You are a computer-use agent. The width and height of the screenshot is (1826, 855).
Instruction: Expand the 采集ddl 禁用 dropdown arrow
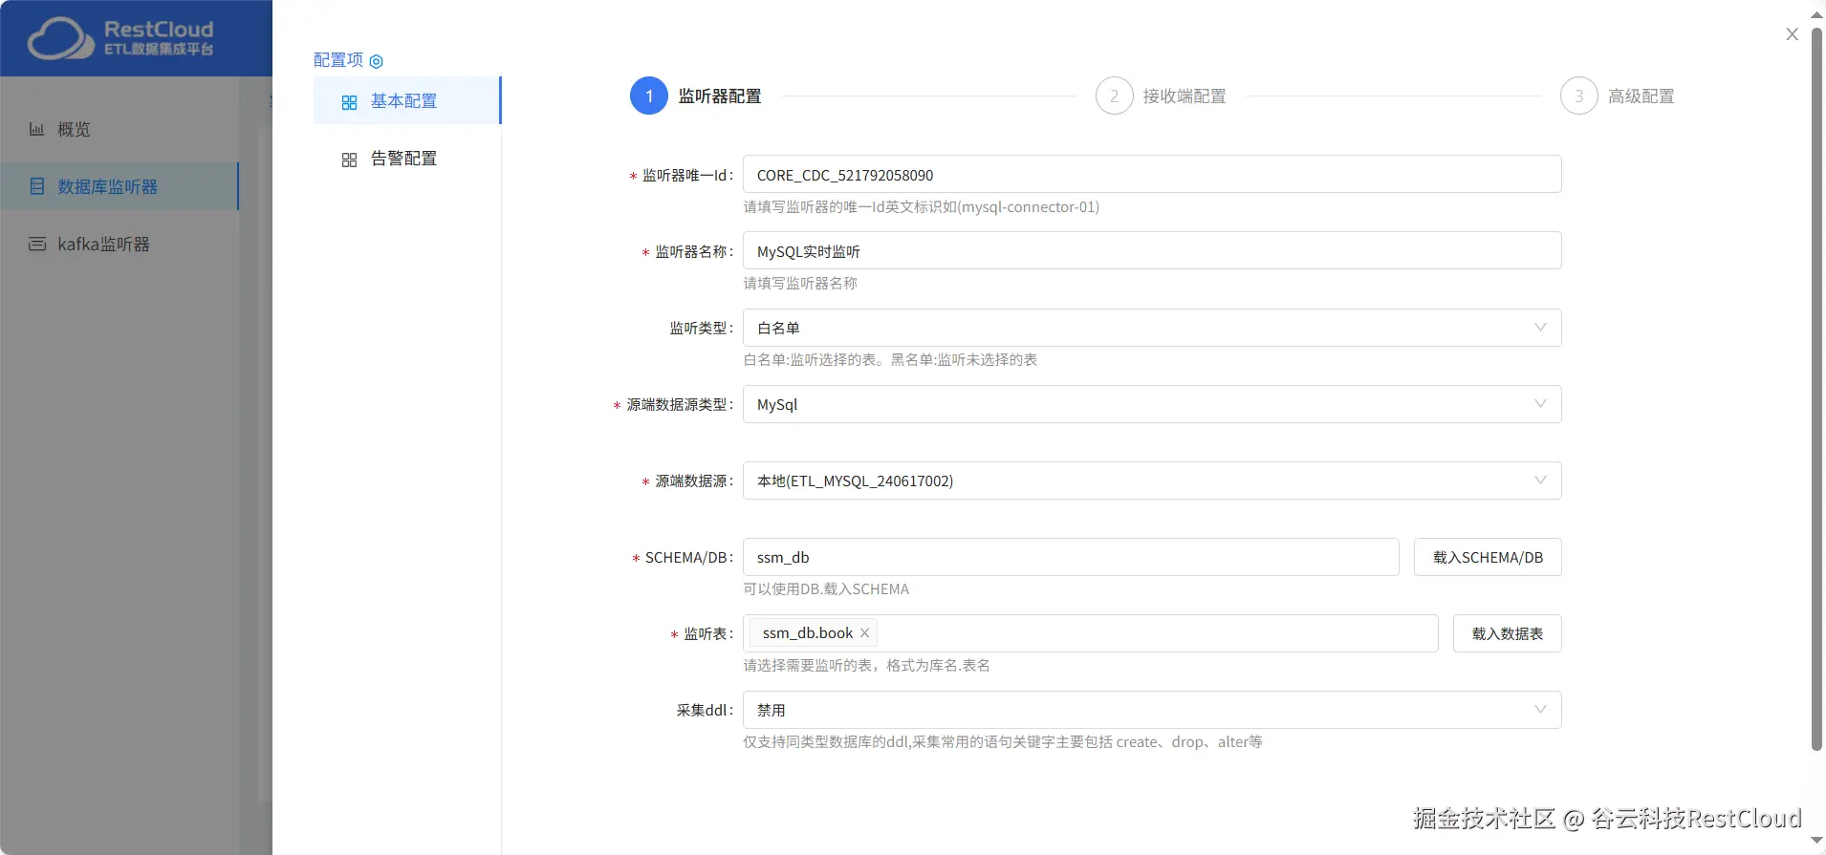pyautogui.click(x=1540, y=710)
